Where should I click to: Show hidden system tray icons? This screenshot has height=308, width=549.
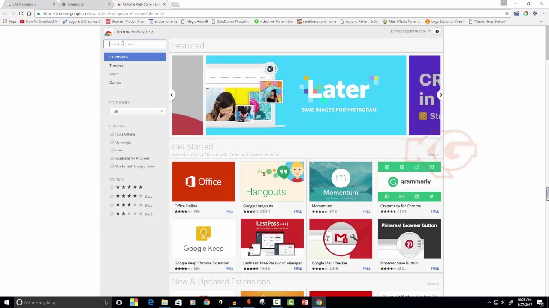(489, 302)
